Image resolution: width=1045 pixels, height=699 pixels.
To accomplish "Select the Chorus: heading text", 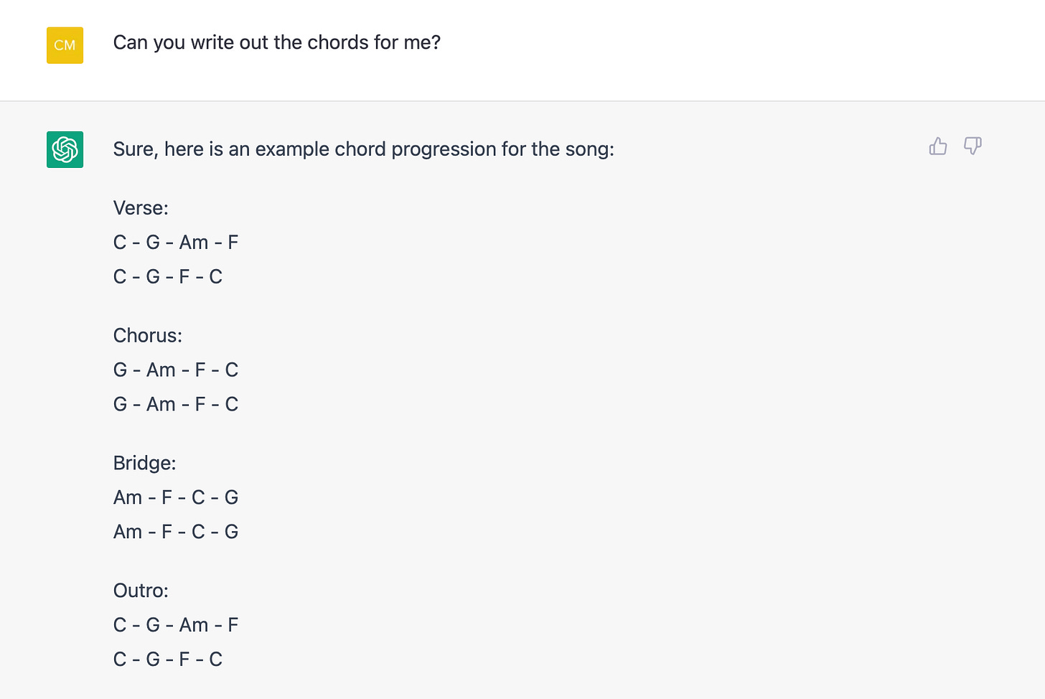I will point(147,335).
